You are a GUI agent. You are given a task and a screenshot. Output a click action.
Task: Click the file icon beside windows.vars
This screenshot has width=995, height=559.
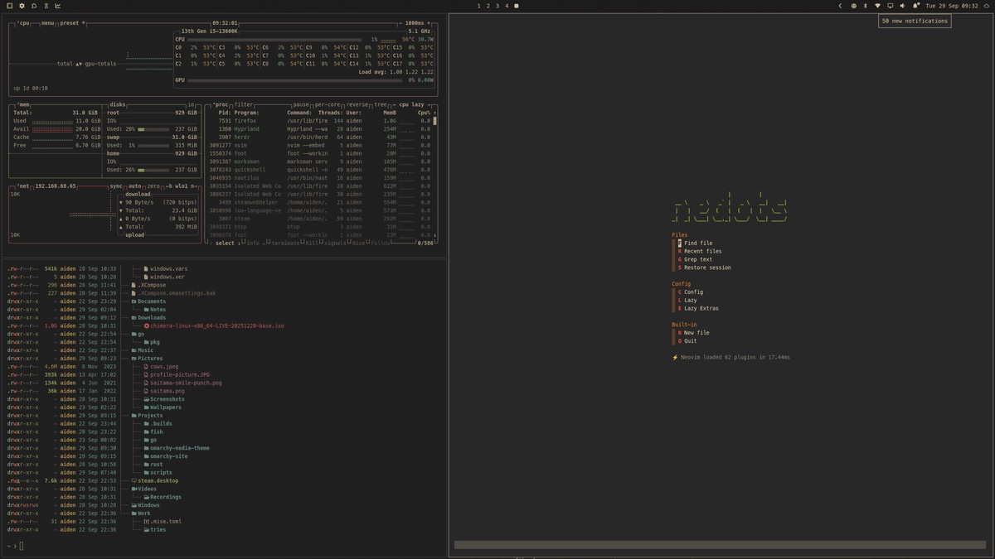click(147, 269)
